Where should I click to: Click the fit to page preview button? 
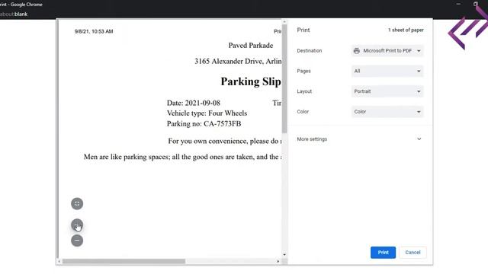click(x=77, y=204)
